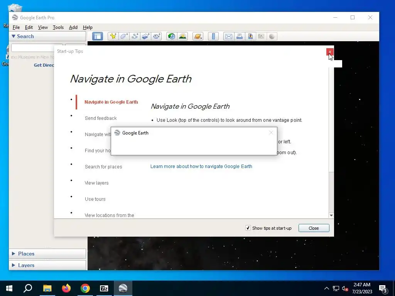
Task: Select the View locations from the tip
Action: point(109,215)
